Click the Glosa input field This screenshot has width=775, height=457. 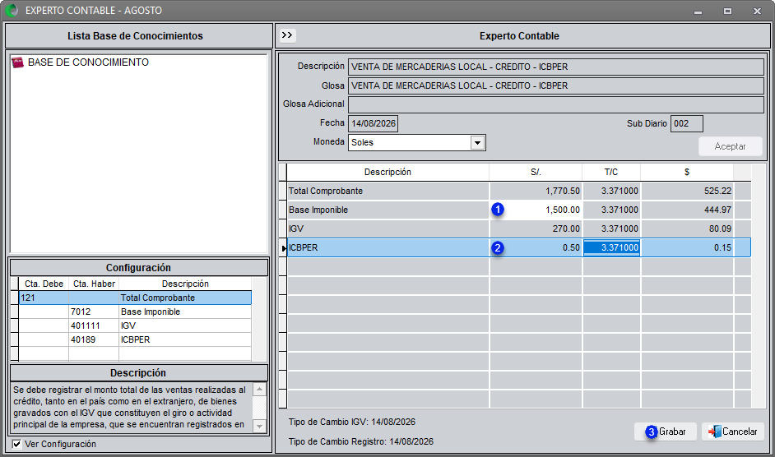[556, 85]
